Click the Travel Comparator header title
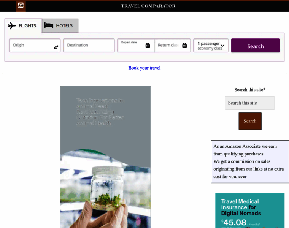The image size is (289, 228). pos(148,6)
